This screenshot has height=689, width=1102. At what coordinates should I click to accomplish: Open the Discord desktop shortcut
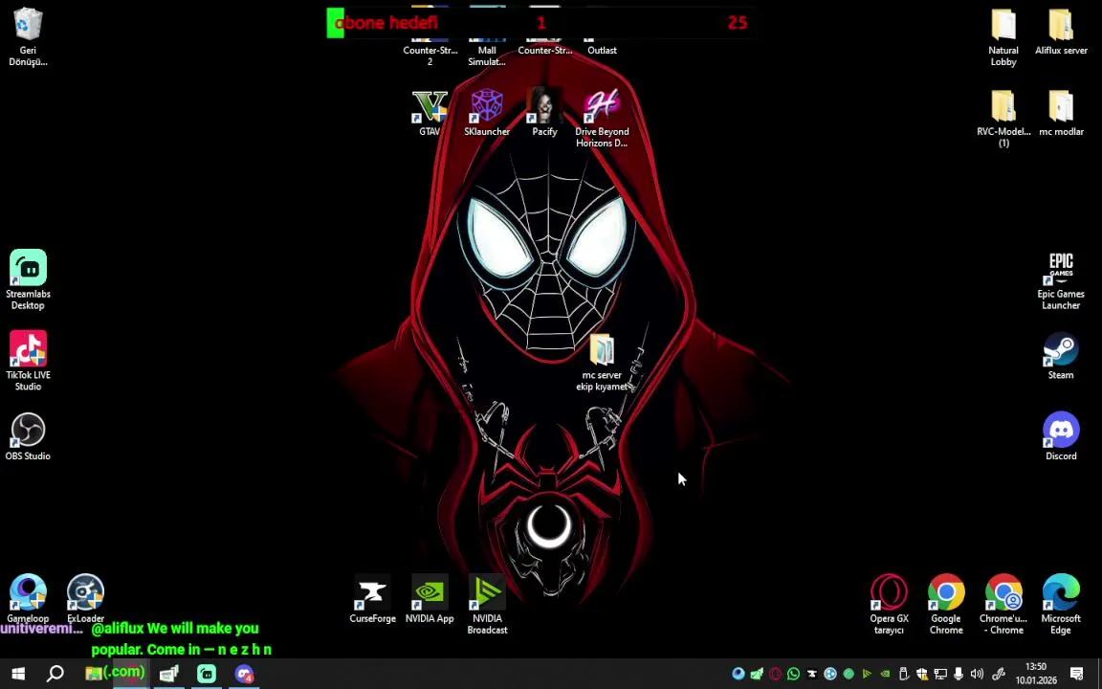click(x=1061, y=436)
